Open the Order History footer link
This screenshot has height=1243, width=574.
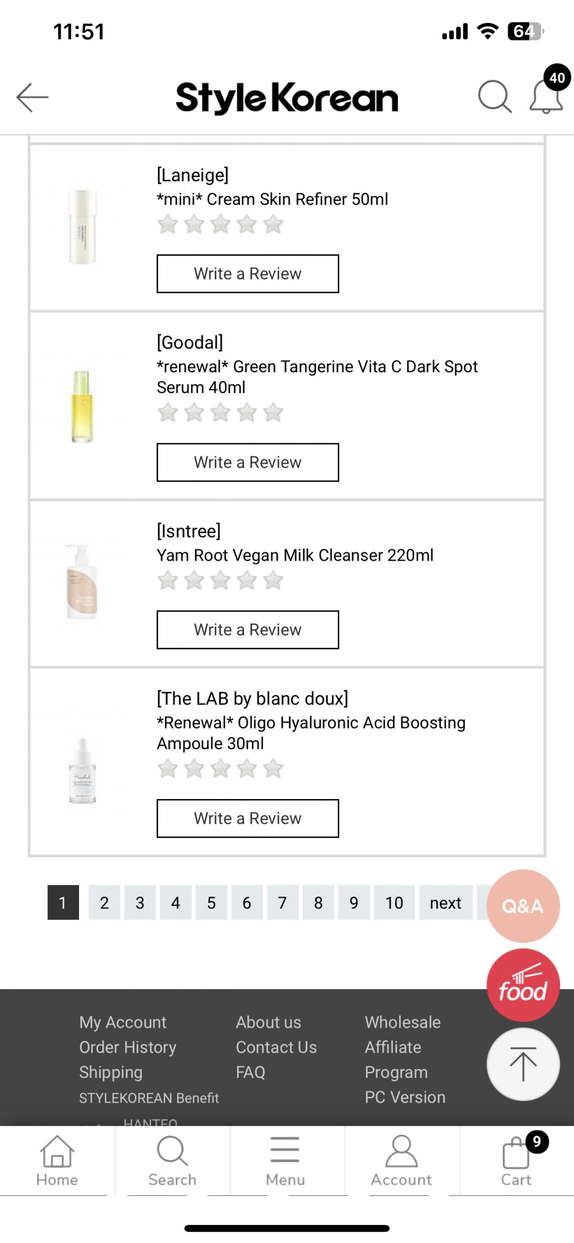pyautogui.click(x=127, y=1047)
